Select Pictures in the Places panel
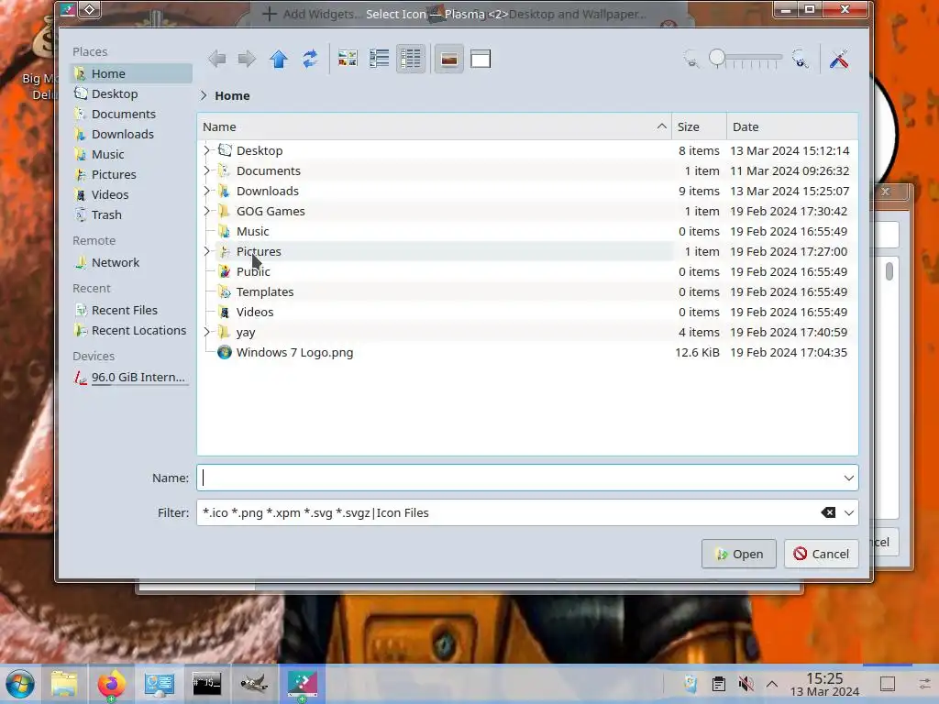Viewport: 939px width, 704px height. (x=131, y=174)
